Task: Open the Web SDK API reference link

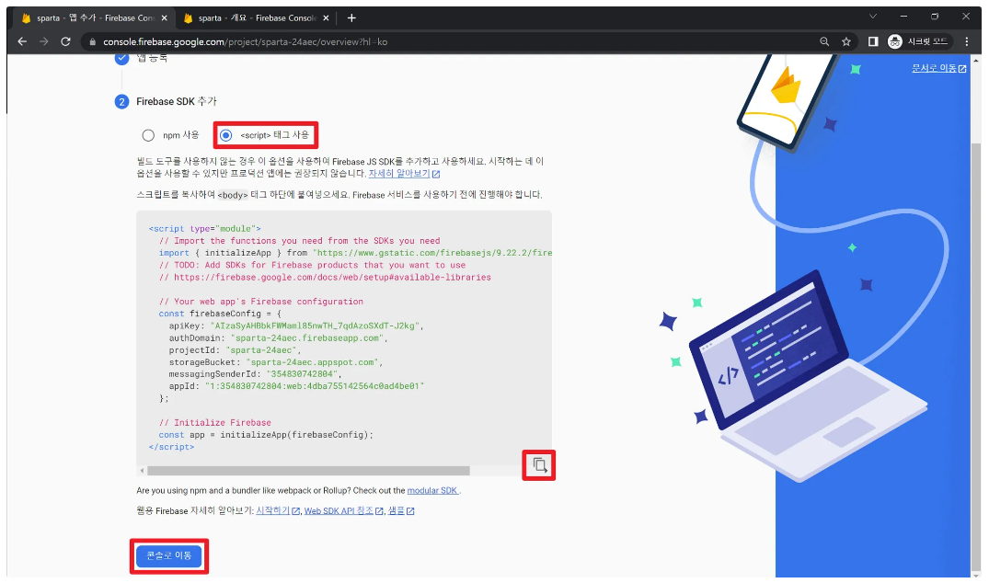Action: coord(344,510)
